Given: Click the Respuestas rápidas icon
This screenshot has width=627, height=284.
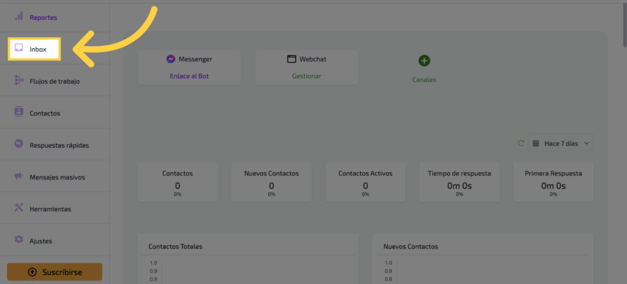Looking at the screenshot, I should coord(19,145).
